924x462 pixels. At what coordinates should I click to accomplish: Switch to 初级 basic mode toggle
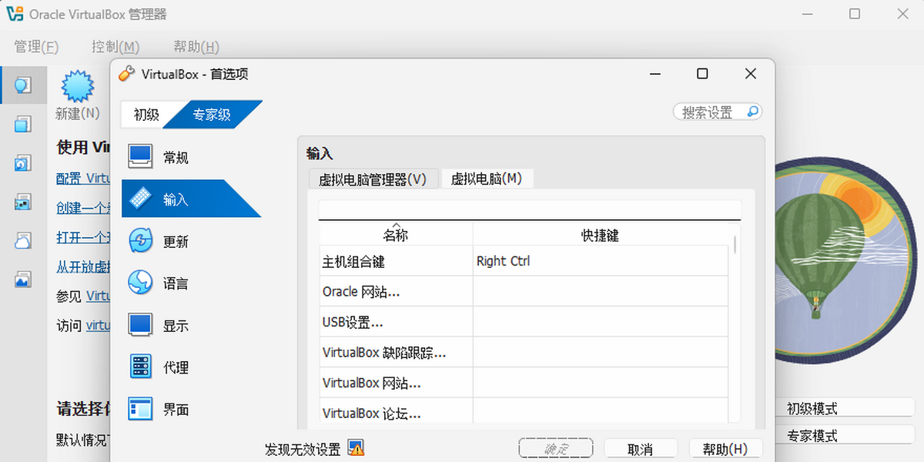pyautogui.click(x=146, y=115)
